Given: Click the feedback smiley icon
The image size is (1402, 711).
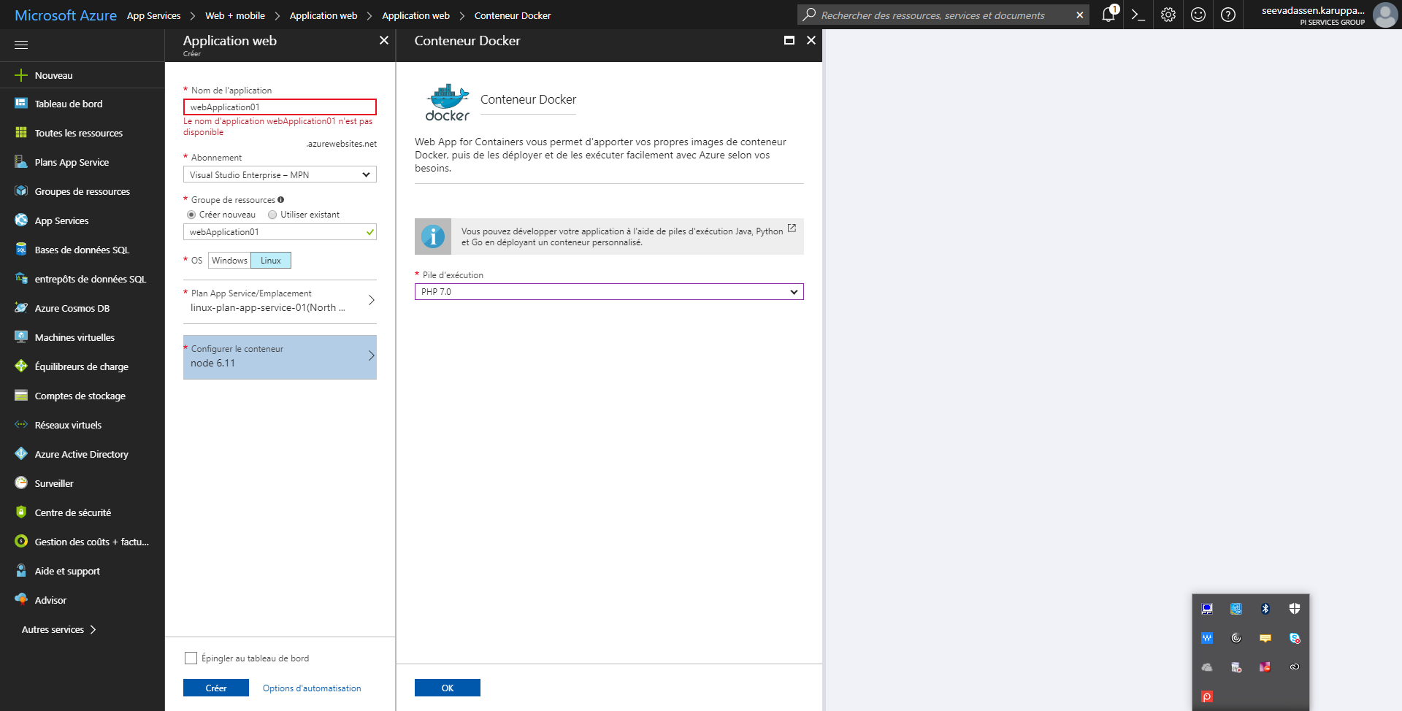Looking at the screenshot, I should tap(1198, 15).
